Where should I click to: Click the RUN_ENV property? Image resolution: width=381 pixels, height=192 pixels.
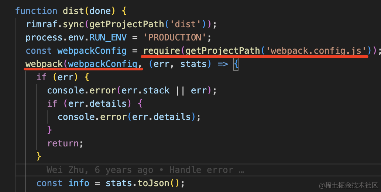click(108, 38)
